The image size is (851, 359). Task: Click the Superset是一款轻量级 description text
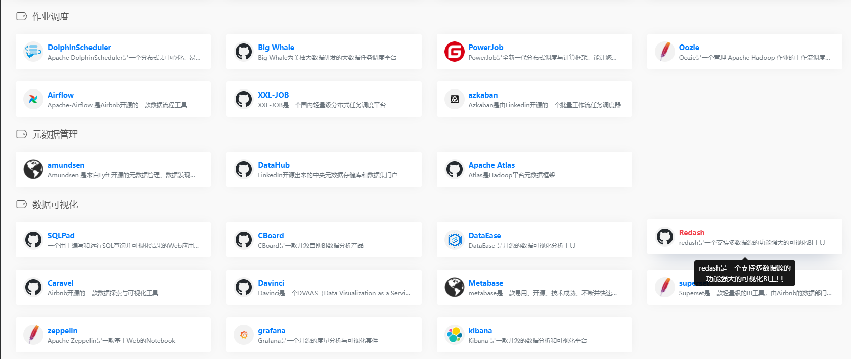click(755, 293)
